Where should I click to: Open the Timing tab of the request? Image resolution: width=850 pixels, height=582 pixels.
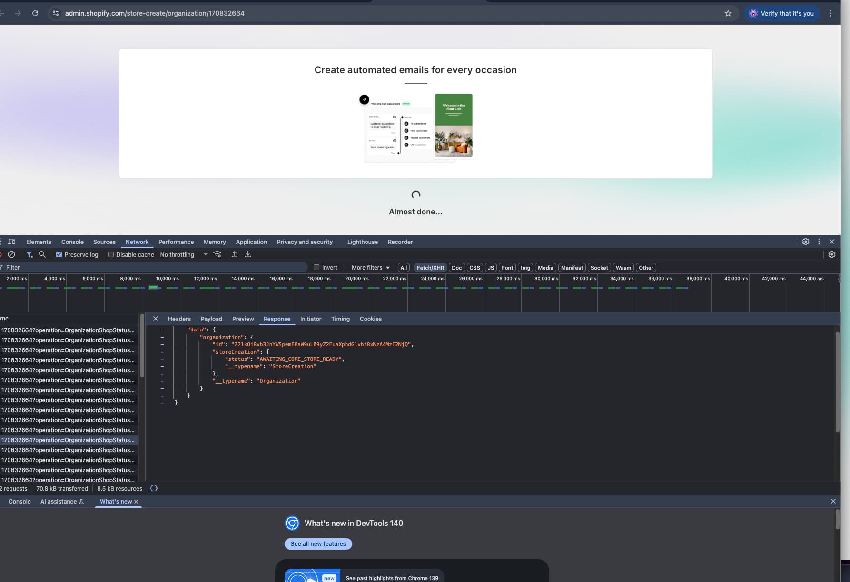pos(340,319)
